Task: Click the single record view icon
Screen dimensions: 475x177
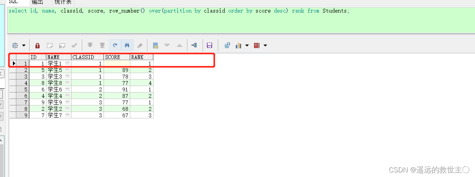Action: click(155, 45)
